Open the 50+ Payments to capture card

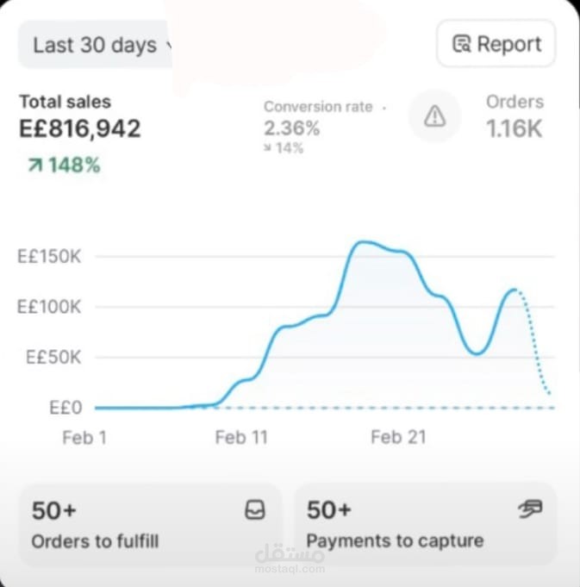[x=426, y=525]
